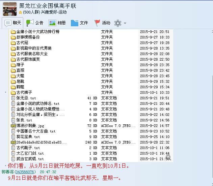The image size is (213, 186).
Task: Click folder icon of 影视剧中的古代男装
Action: (13, 49)
